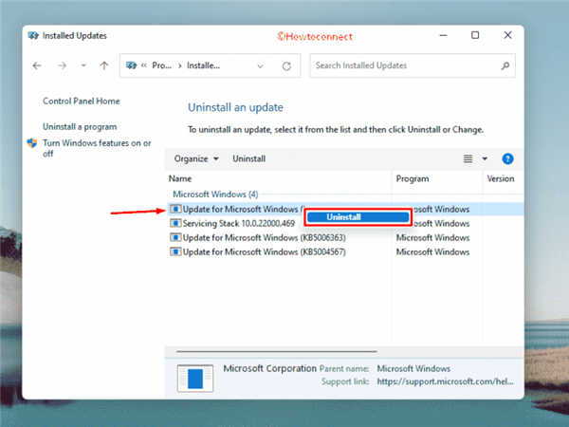Focus the Search Installed Updates field
569x427 pixels.
click(x=413, y=65)
